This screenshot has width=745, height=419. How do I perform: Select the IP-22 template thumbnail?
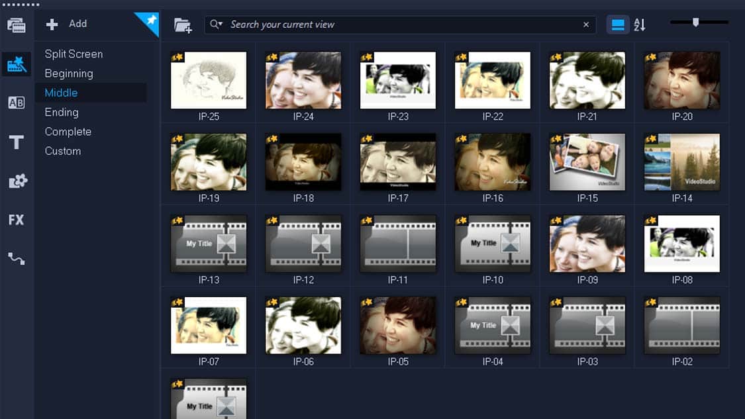pyautogui.click(x=492, y=80)
